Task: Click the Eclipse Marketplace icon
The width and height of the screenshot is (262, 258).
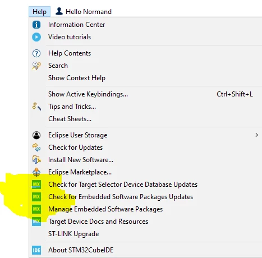Action: pyautogui.click(x=36, y=172)
